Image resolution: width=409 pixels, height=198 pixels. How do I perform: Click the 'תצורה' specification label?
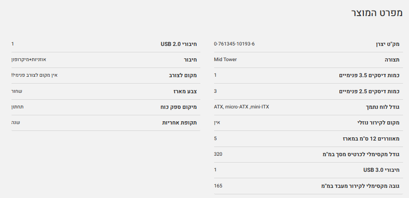(392, 60)
